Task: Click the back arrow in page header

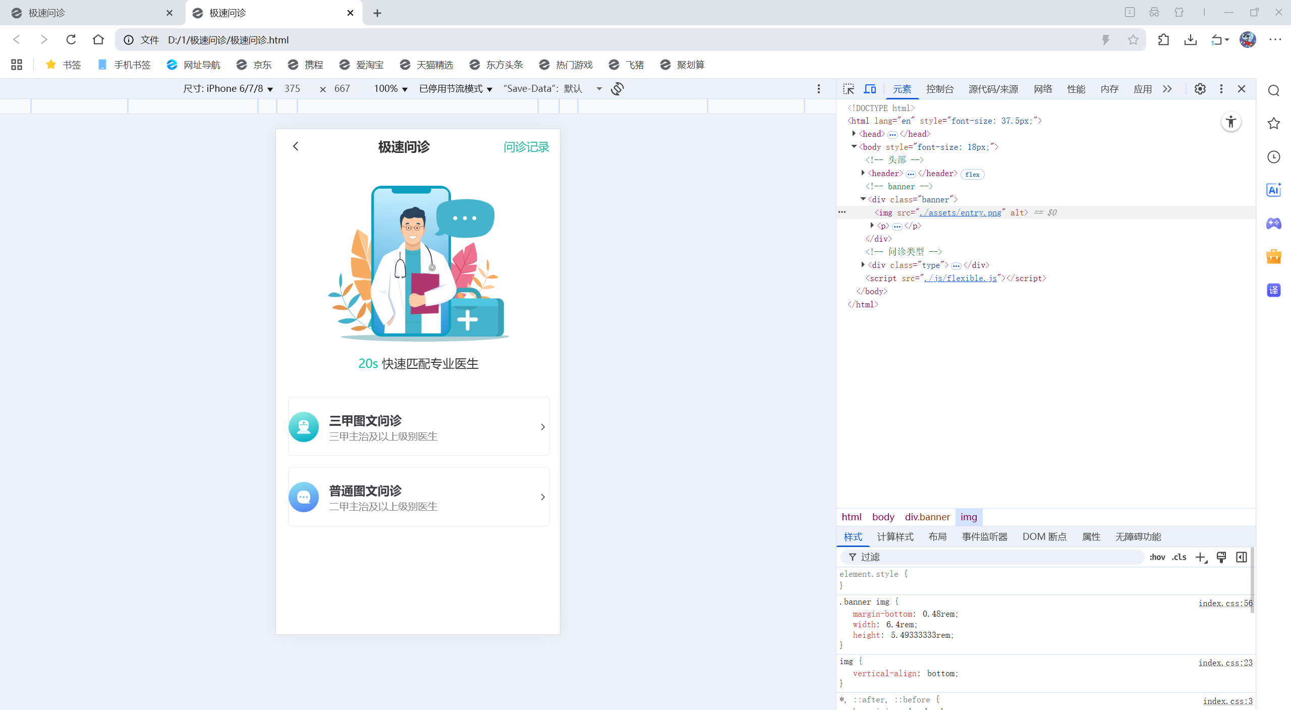Action: click(x=296, y=146)
